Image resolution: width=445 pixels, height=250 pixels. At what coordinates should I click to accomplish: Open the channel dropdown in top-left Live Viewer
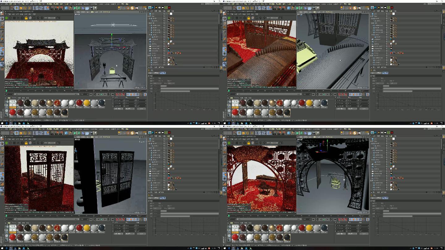pos(52,18)
